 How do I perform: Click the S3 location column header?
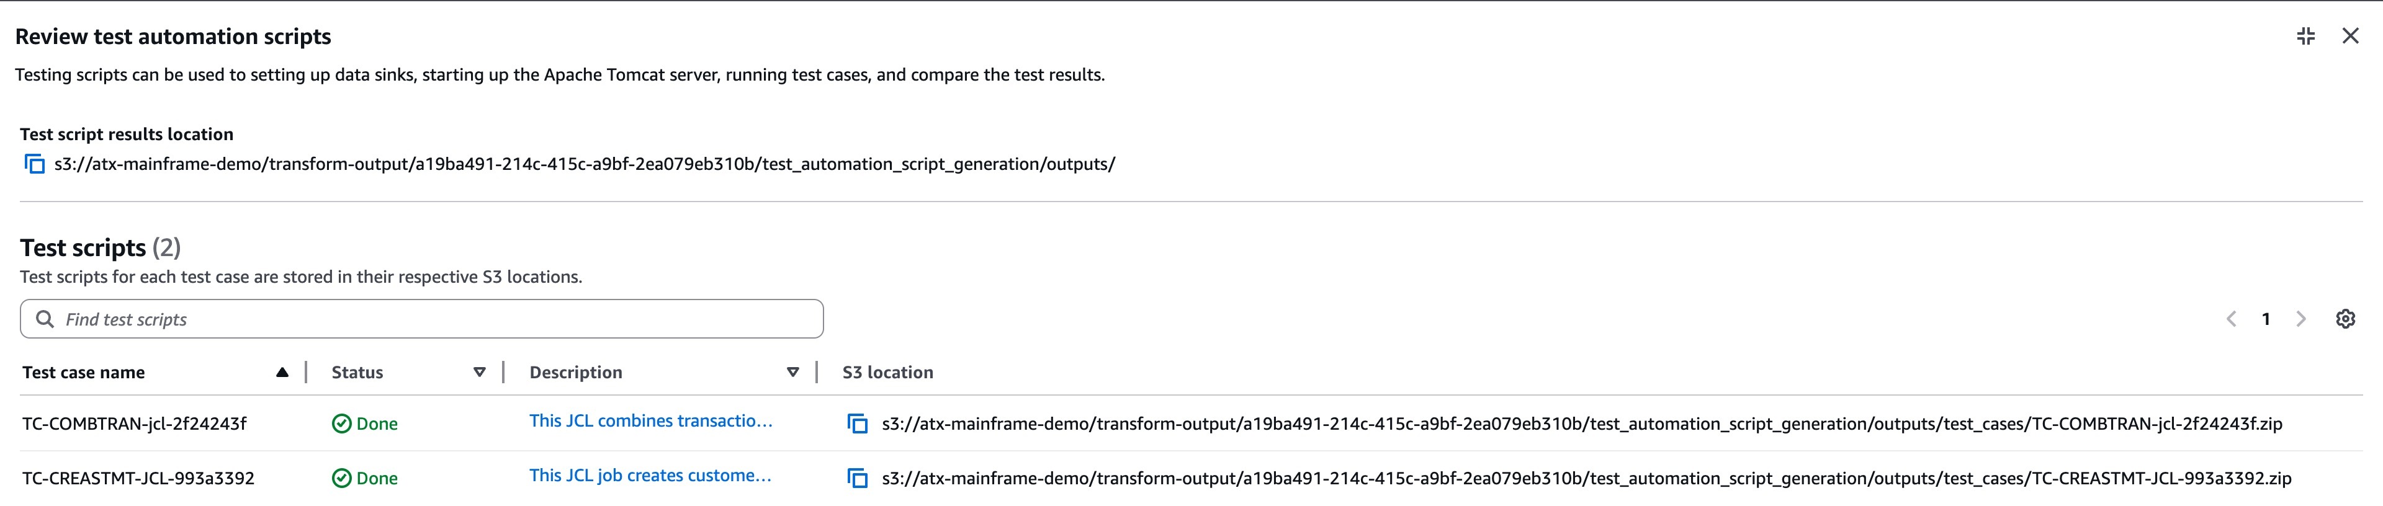tap(887, 372)
